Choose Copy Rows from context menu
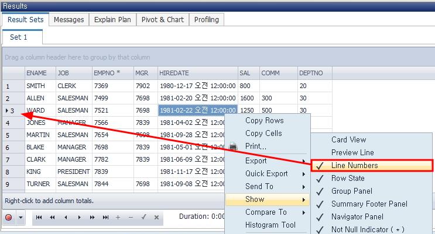The image size is (435, 234). tap(264, 121)
